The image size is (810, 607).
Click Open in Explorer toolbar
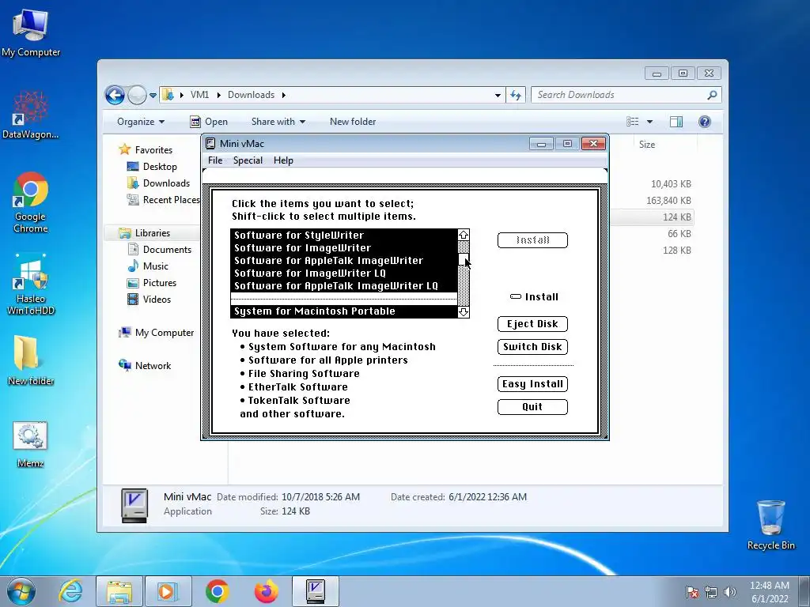209,122
